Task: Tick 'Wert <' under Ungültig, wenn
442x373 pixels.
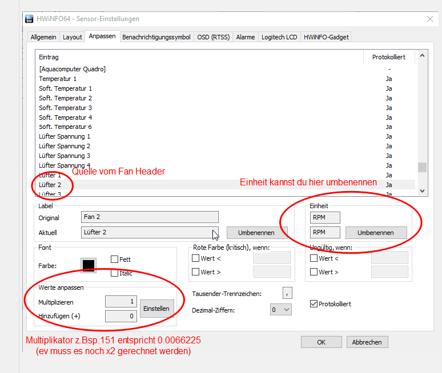Action: tap(314, 258)
